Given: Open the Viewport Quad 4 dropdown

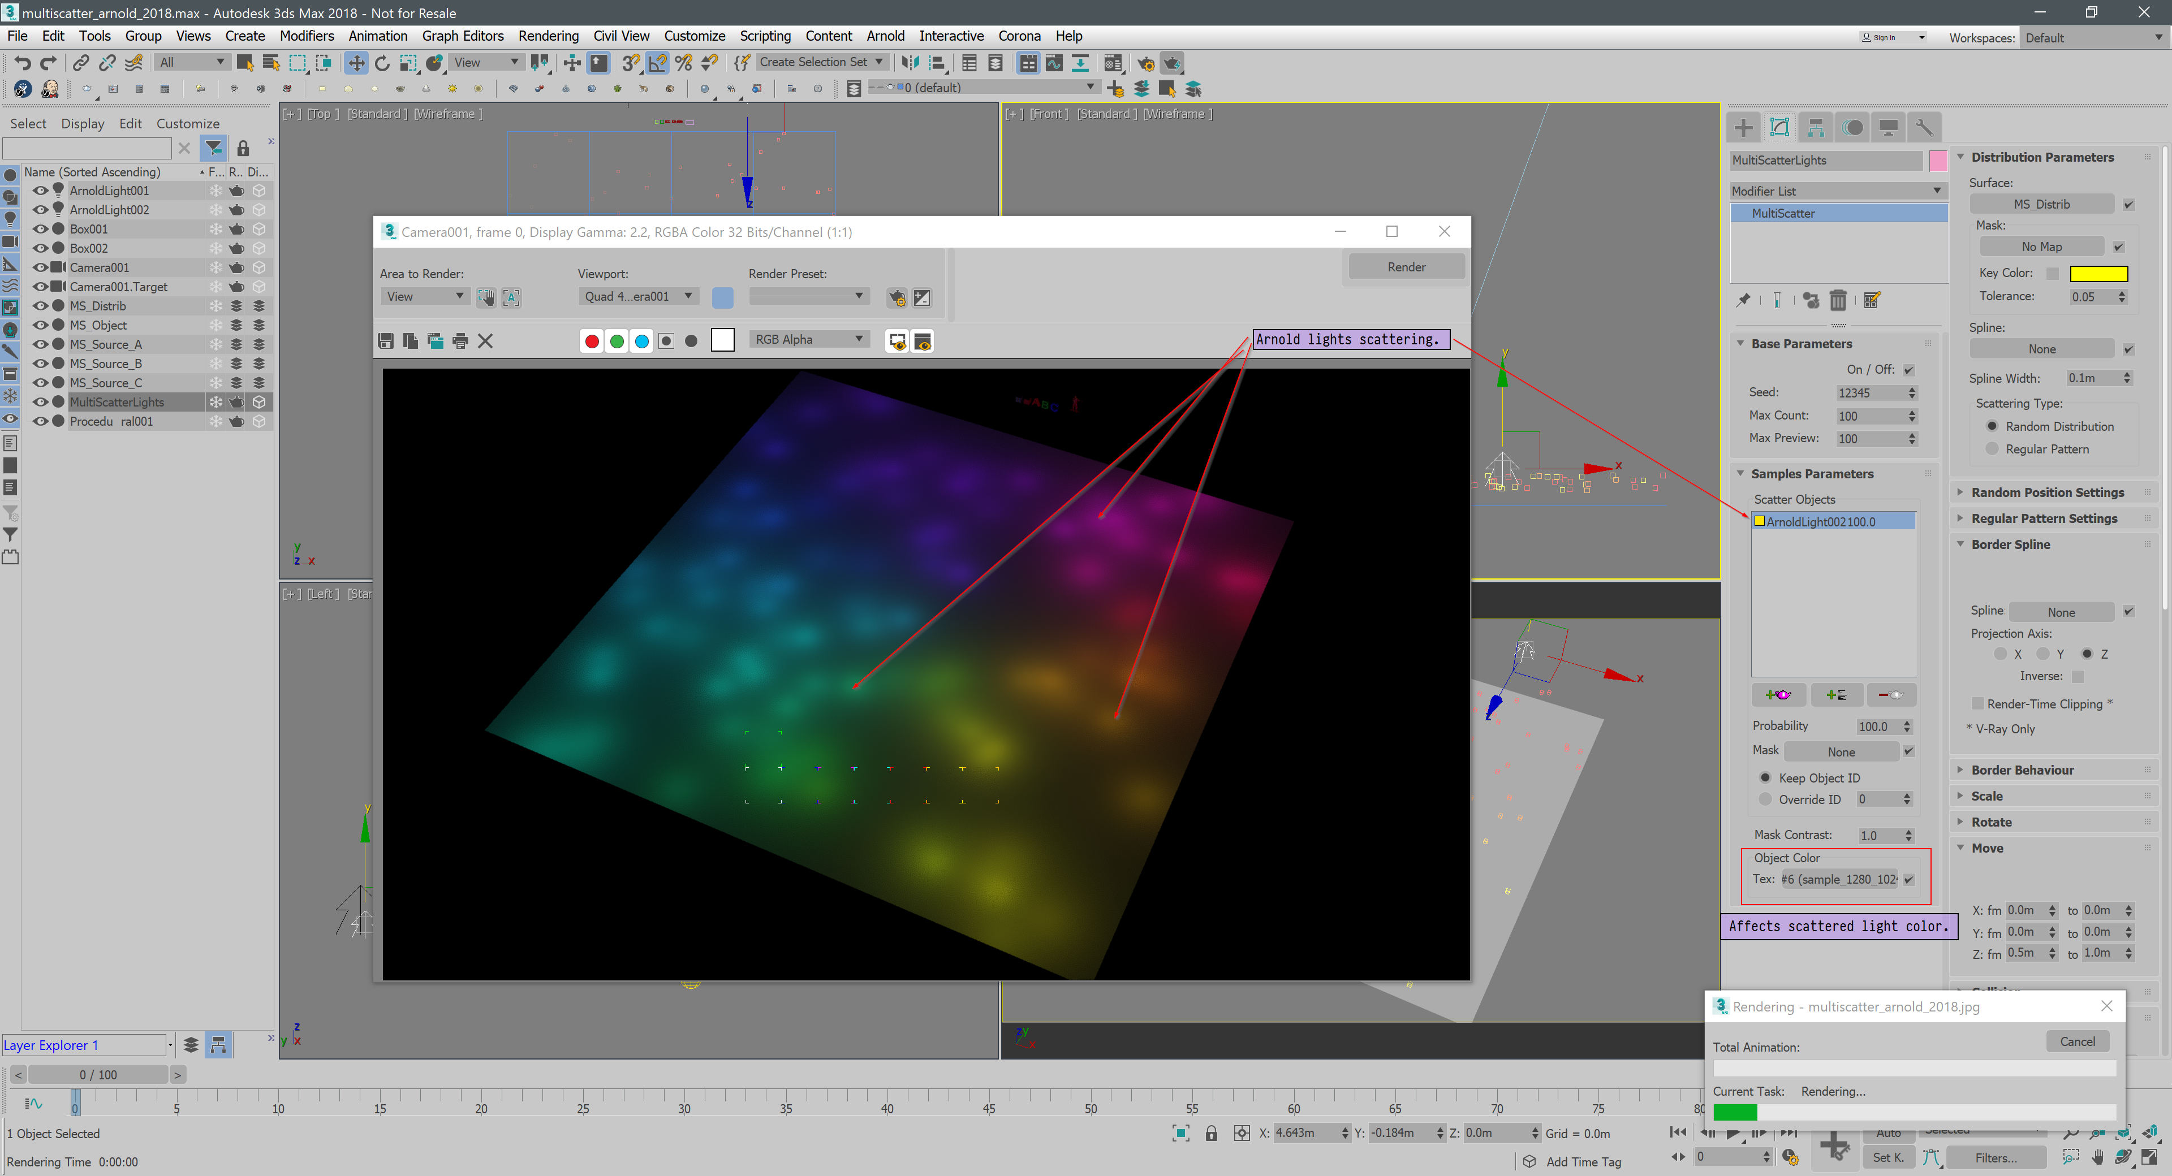Looking at the screenshot, I should (638, 296).
